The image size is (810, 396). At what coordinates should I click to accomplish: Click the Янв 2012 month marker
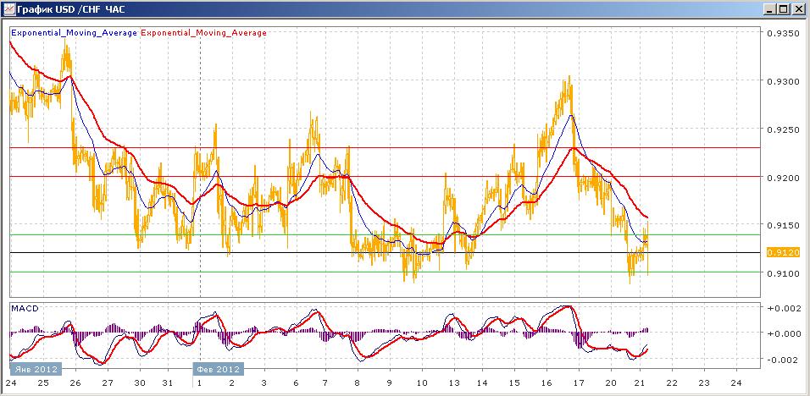coord(36,369)
